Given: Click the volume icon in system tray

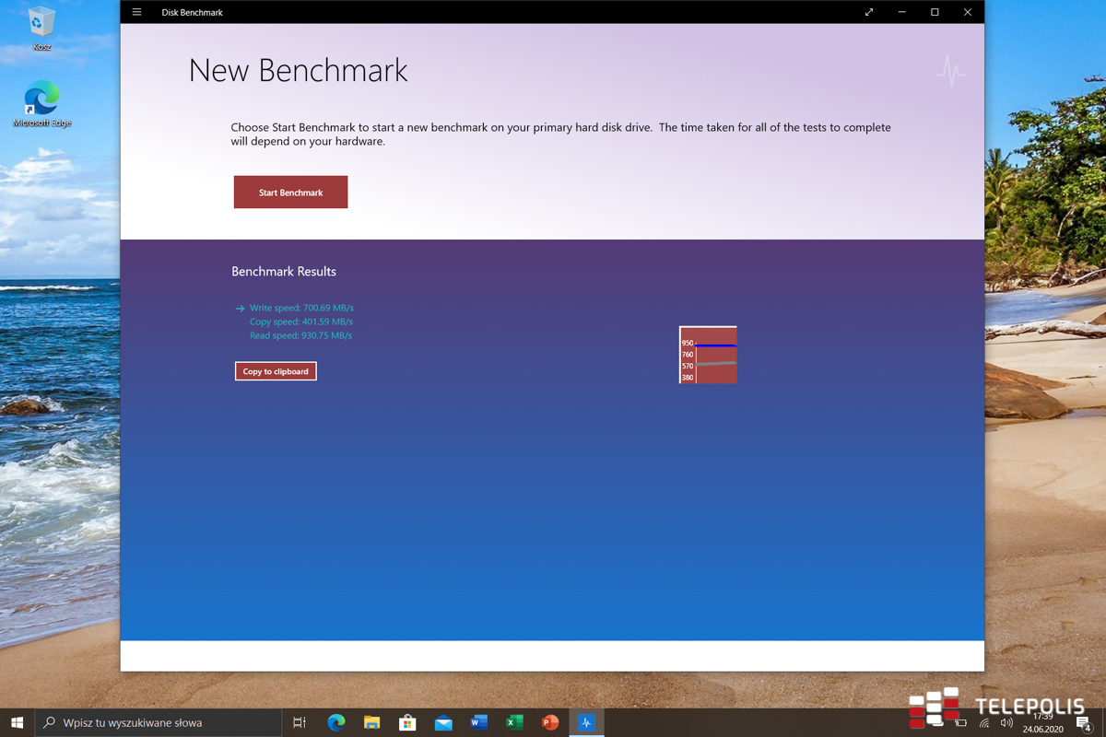Looking at the screenshot, I should point(1006,723).
